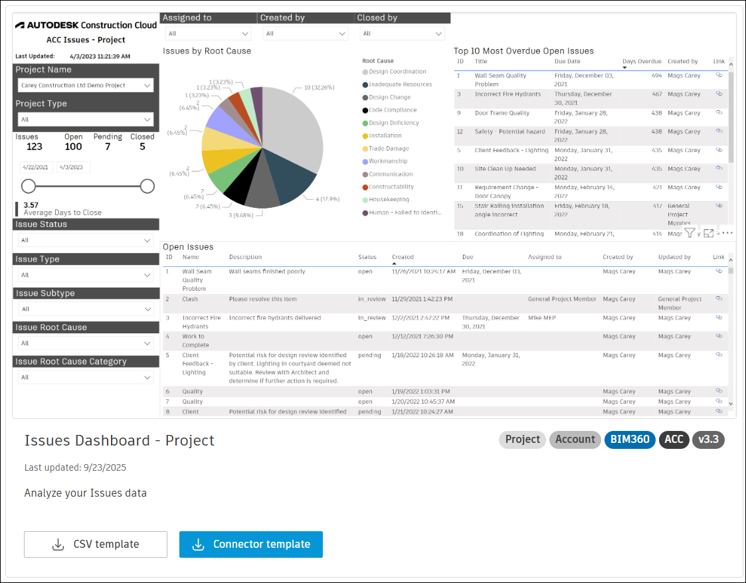Image resolution: width=746 pixels, height=583 pixels.
Task: Download the Connector template
Action: point(250,544)
